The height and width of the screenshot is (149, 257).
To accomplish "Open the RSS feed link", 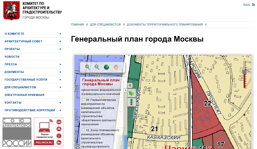I will pos(247,5).
